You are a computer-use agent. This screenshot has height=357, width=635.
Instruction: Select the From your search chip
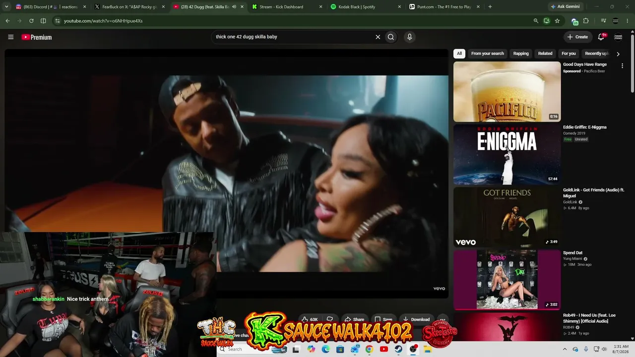(487, 54)
